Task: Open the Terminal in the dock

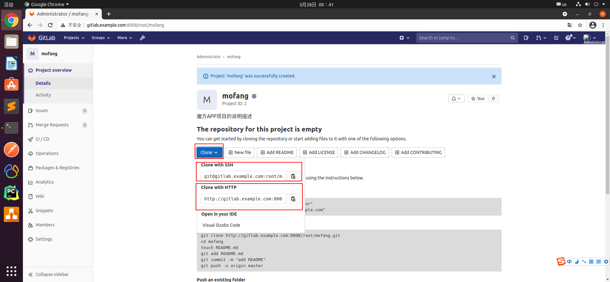Action: [x=11, y=128]
